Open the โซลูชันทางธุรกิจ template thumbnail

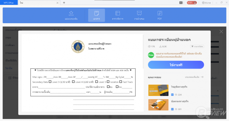click(158, 90)
